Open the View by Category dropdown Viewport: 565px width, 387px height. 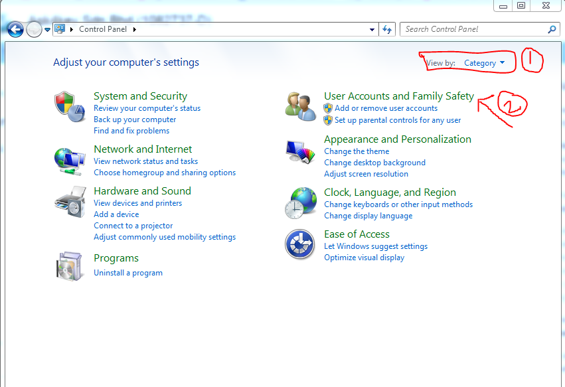pos(484,63)
